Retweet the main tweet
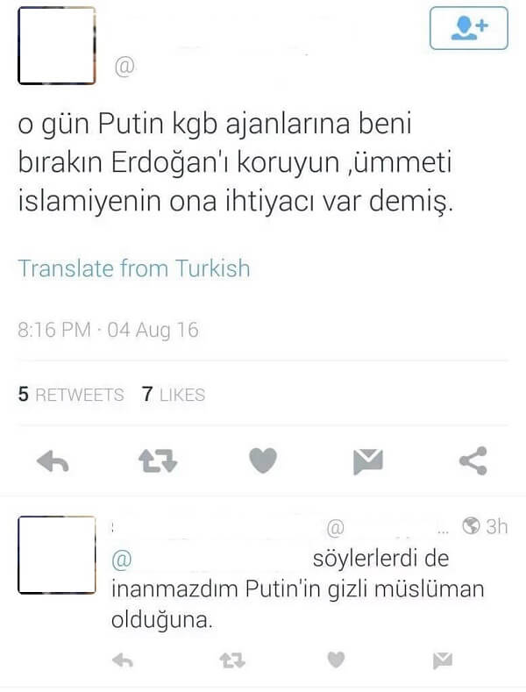 [158, 460]
